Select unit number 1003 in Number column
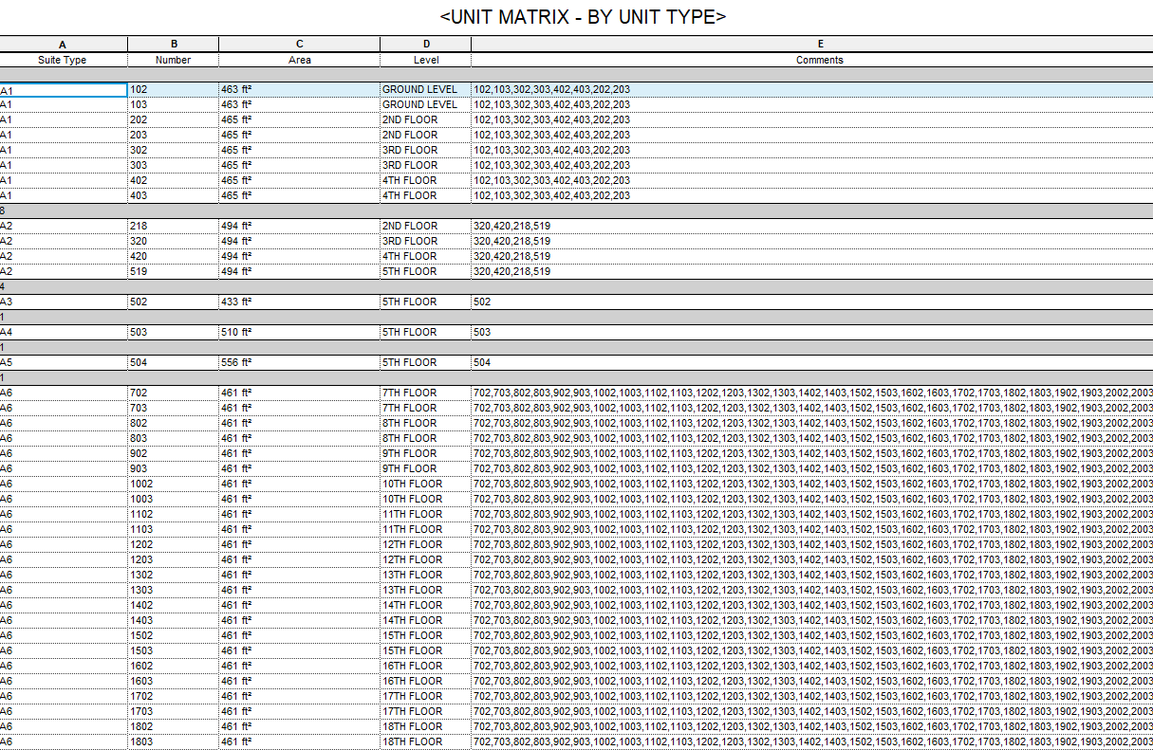The image size is (1153, 750). [x=174, y=499]
